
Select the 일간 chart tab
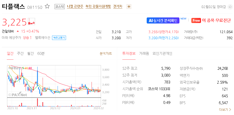coord(10,54)
